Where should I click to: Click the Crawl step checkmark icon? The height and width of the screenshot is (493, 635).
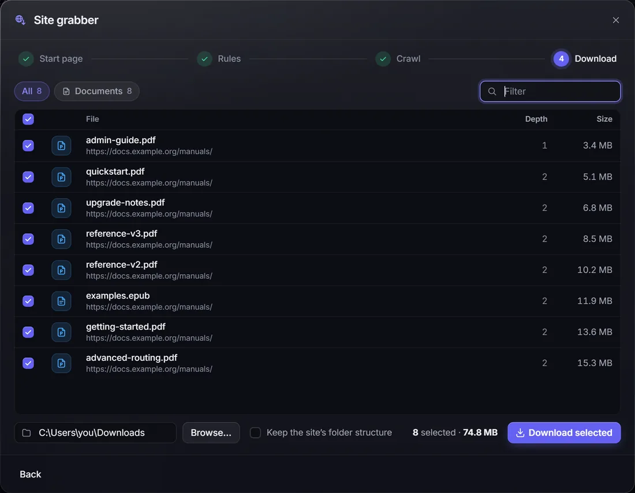383,59
